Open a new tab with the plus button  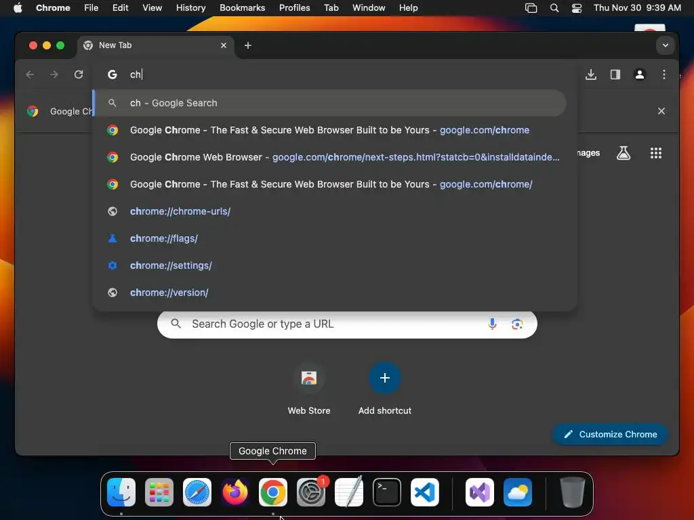point(248,45)
